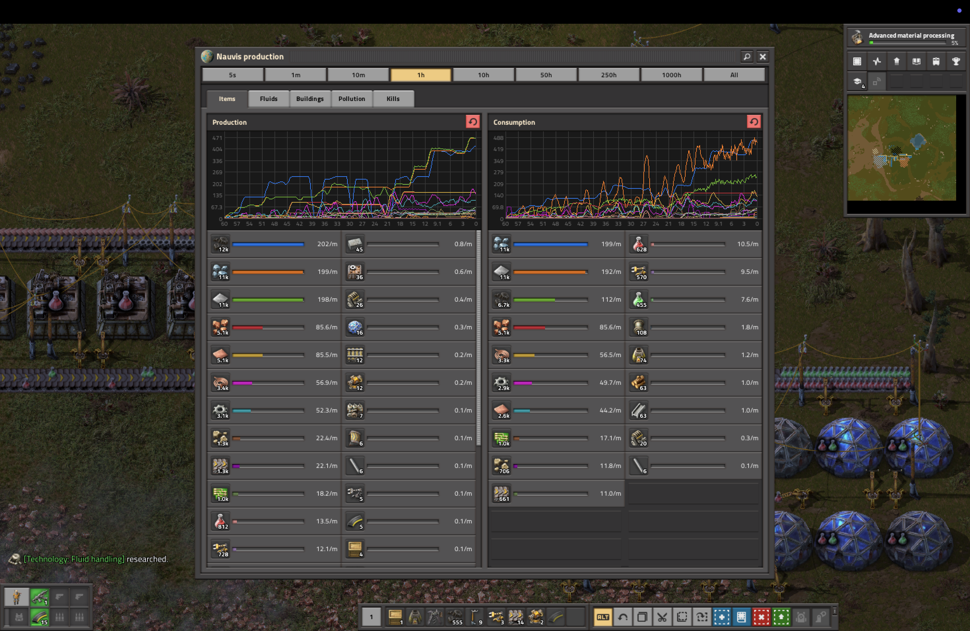Reset the Consumption graph selection

pyautogui.click(x=754, y=121)
